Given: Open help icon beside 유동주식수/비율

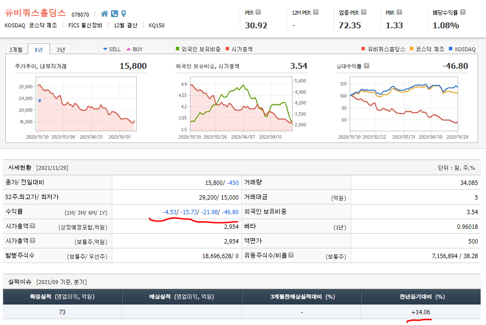Looking at the screenshot, I should pyautogui.click(x=291, y=255).
